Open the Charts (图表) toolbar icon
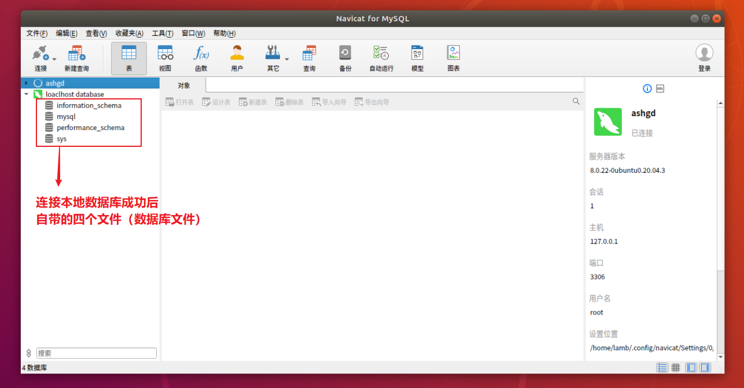The width and height of the screenshot is (744, 388). (453, 58)
